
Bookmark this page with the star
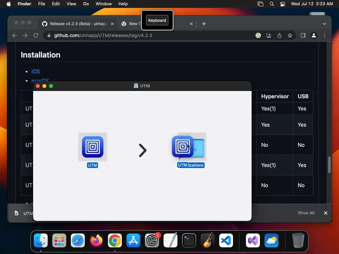(290, 35)
